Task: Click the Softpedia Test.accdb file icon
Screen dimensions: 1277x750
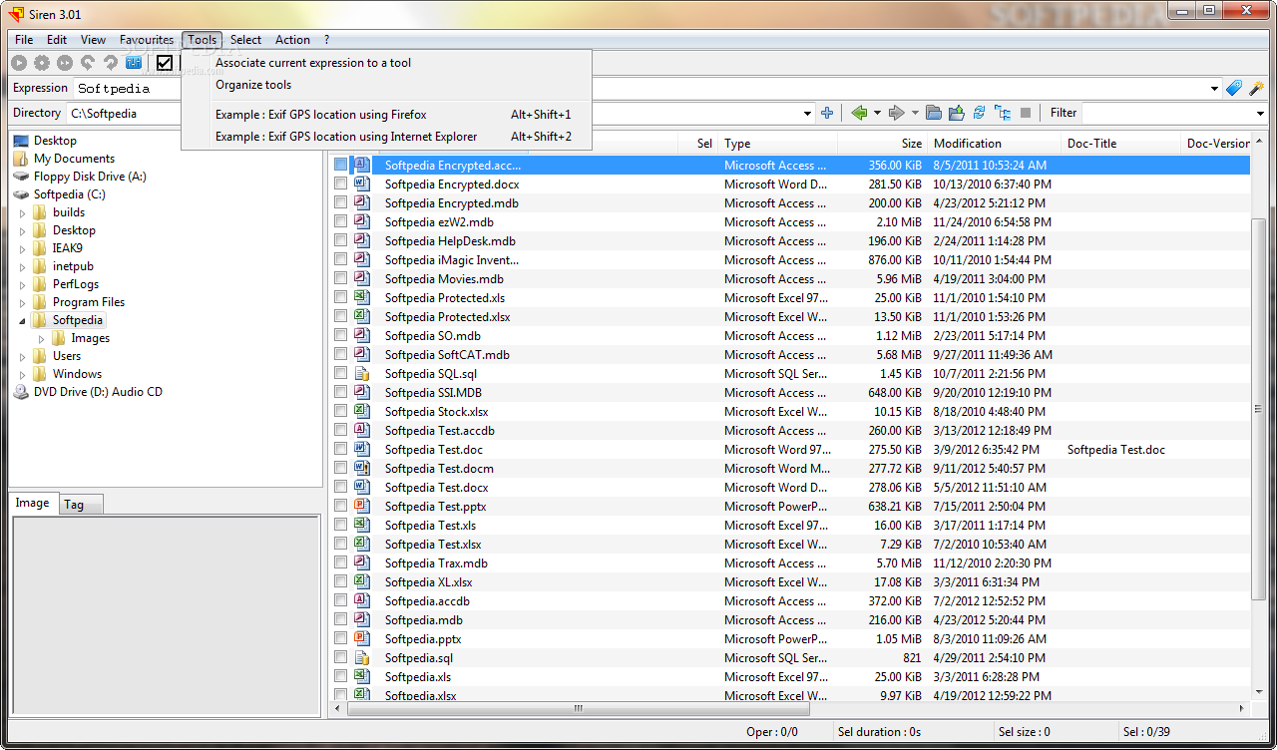Action: pyautogui.click(x=363, y=431)
